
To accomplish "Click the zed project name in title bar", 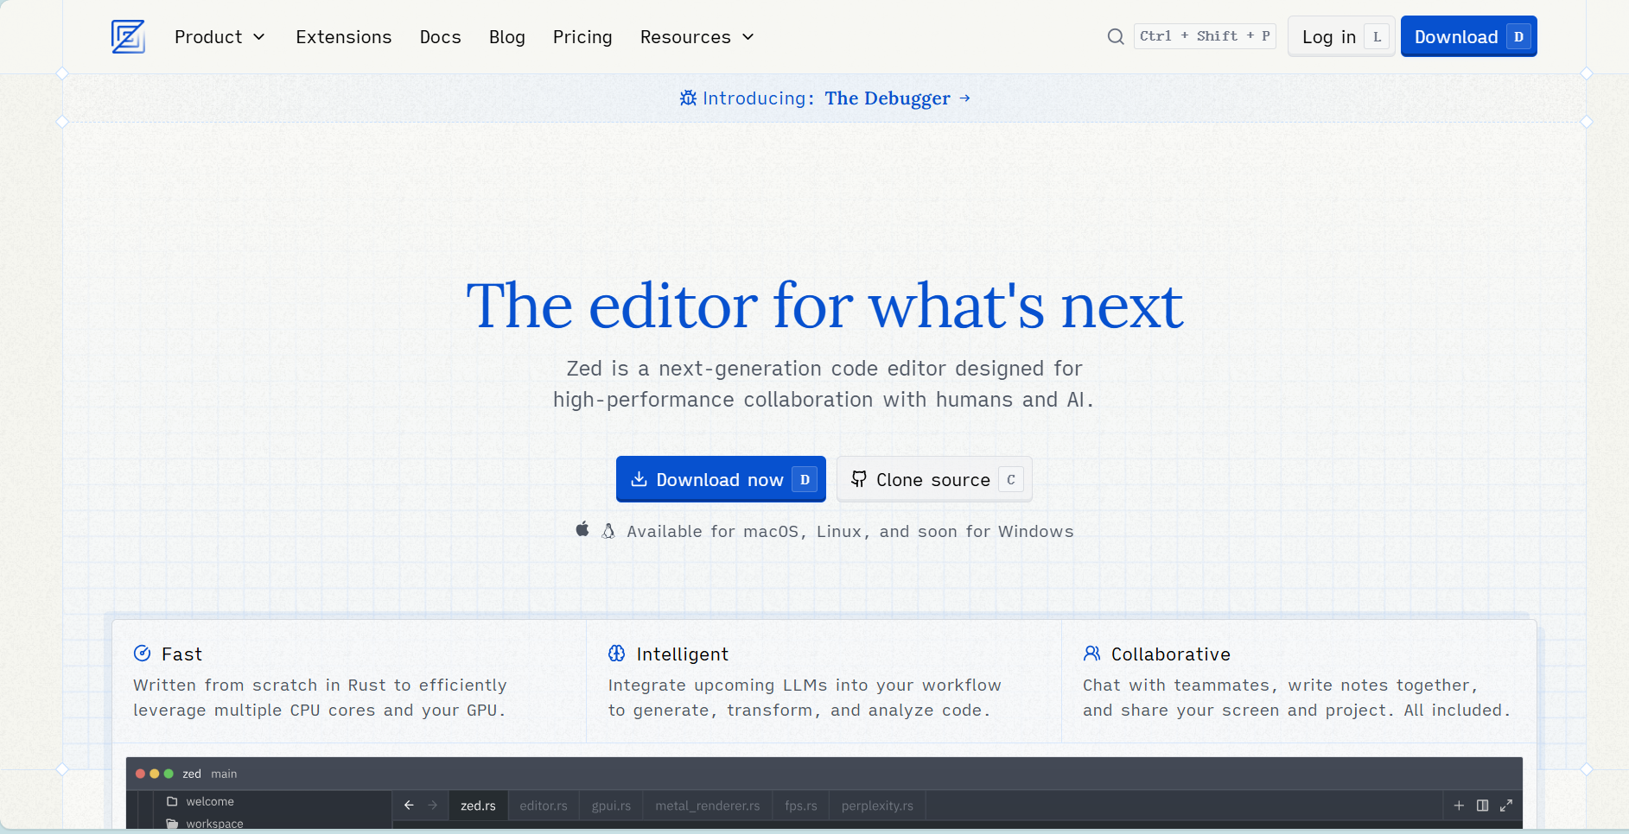I will click(192, 774).
